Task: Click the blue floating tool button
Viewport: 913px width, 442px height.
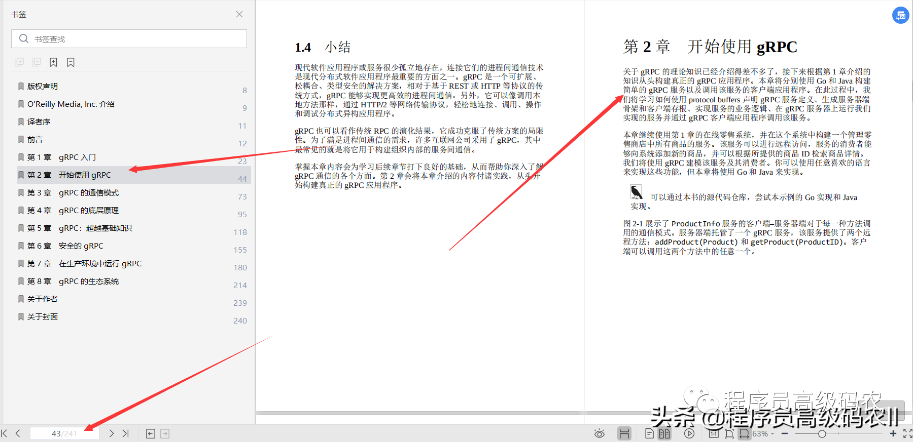Action: (901, 15)
